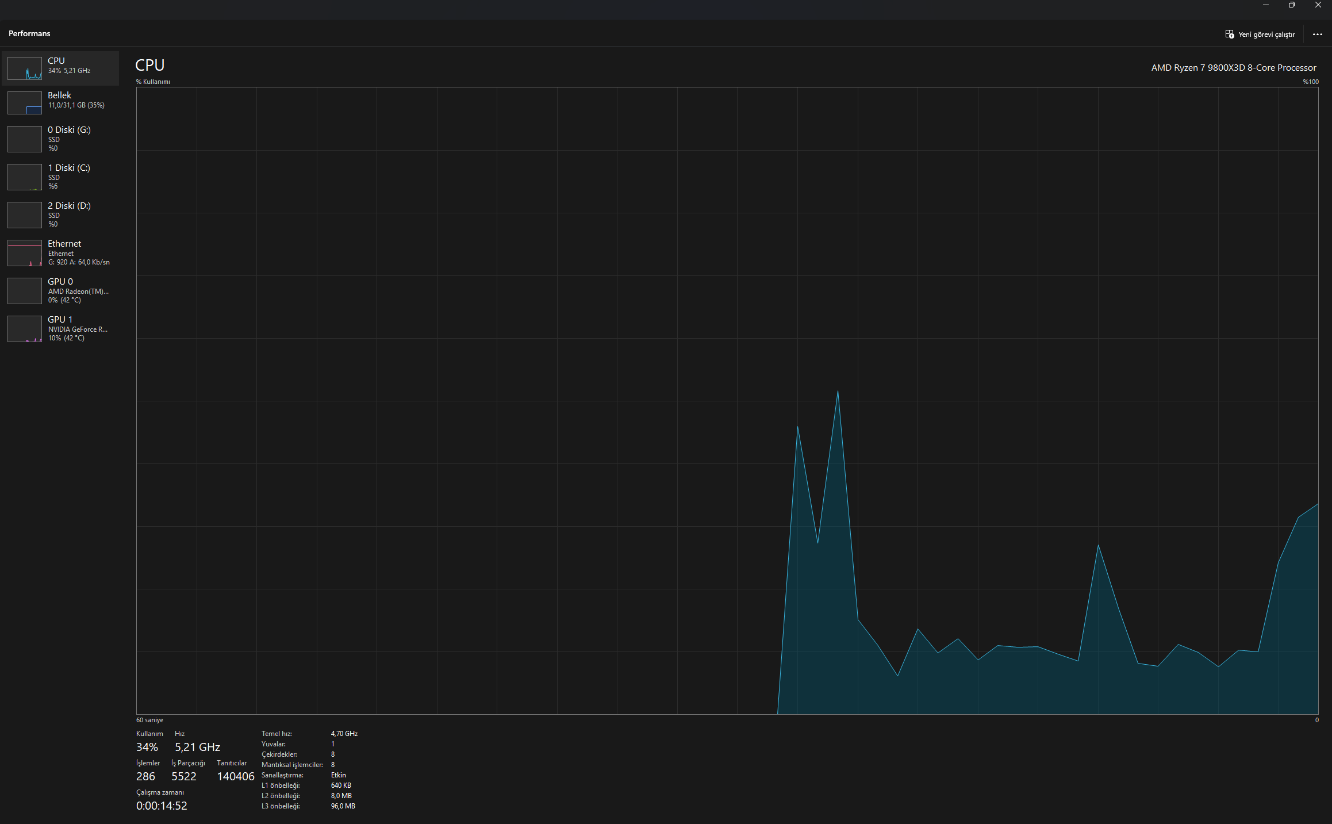The height and width of the screenshot is (824, 1332).
Task: Click the L2 önbelleği 8,0 MB value
Action: tap(341, 796)
